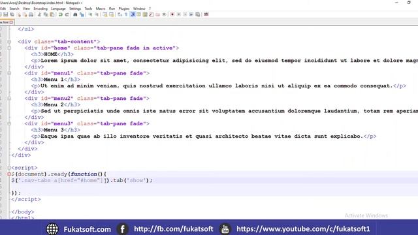
Task: Click the Zoom In toolbar icon
Action: point(90,14)
